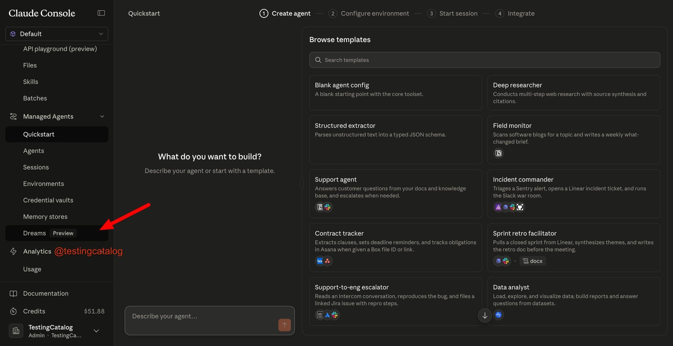Image resolution: width=673 pixels, height=346 pixels.
Task: Go to step 2 Configure environment
Action: coord(369,13)
